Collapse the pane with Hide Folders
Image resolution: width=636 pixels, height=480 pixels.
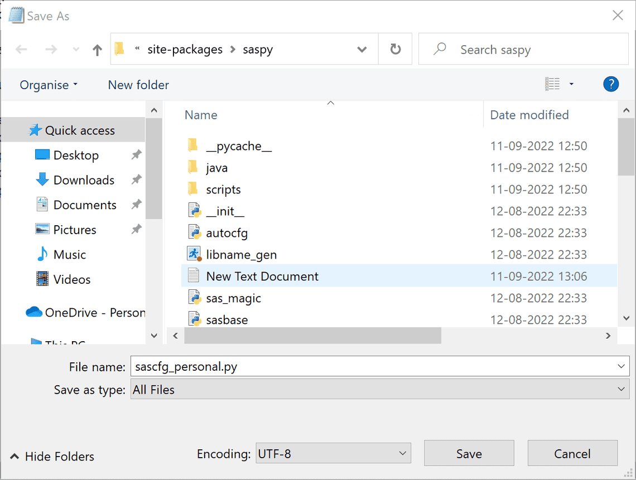click(52, 457)
